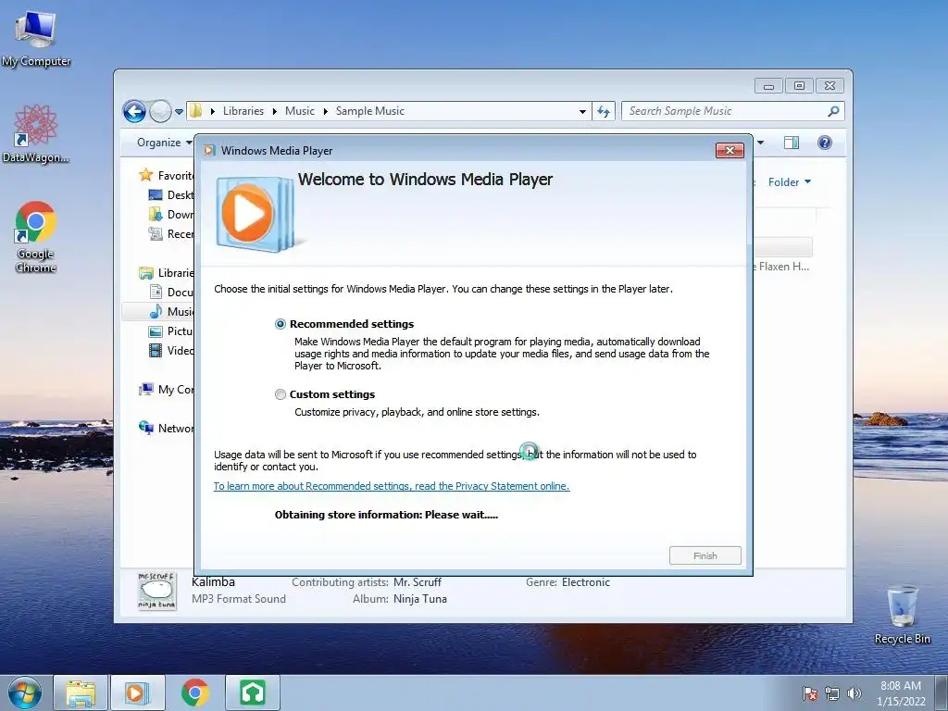Open Google Chrome desktop shortcut
This screenshot has height=711, width=948.
(x=36, y=237)
